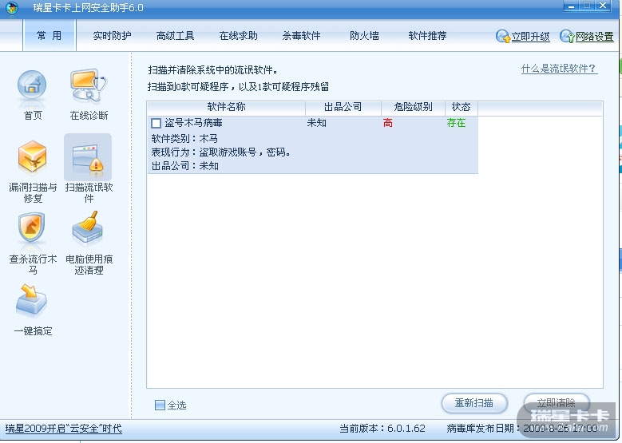Image resolution: width=622 pixels, height=443 pixels.
Task: Toggle the 全选 select-all checkbox
Action: click(160, 405)
